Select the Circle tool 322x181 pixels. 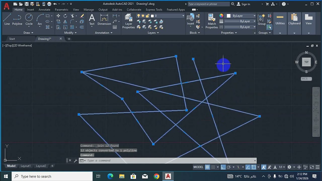29,20
